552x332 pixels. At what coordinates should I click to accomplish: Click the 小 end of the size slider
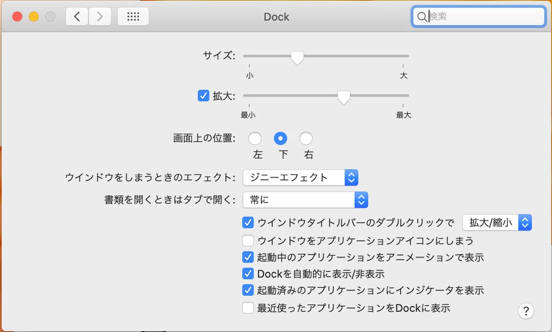(249, 75)
